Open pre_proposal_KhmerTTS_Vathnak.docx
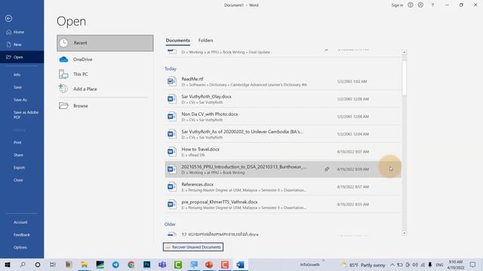 [x=283, y=204]
